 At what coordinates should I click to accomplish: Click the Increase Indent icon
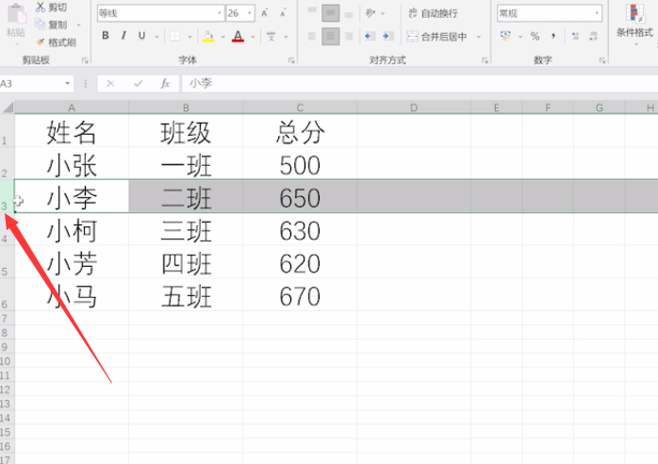click(x=387, y=36)
